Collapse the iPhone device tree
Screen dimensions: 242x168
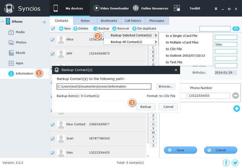(x=2, y=22)
